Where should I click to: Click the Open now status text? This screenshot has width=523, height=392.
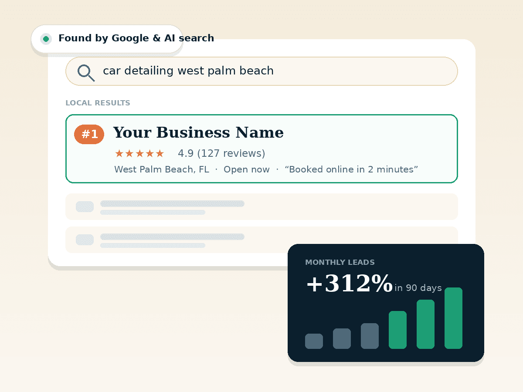(x=247, y=169)
